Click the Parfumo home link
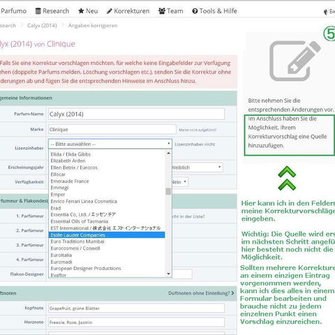Screen dimensions: 335x335 [13, 11]
